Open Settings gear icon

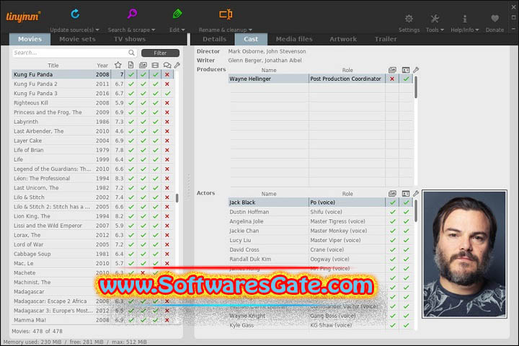click(409, 19)
